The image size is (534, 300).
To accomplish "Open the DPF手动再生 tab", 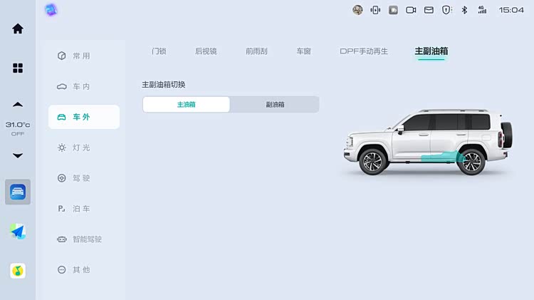I will (364, 51).
